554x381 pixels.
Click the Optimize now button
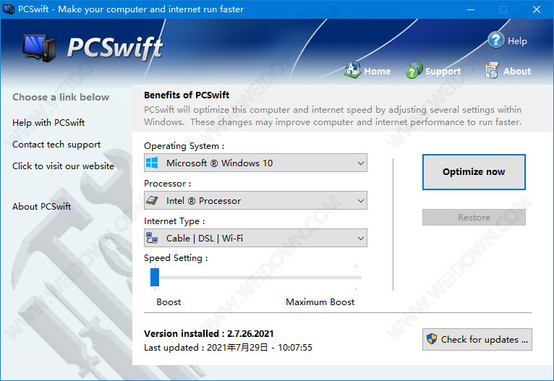coord(474,172)
